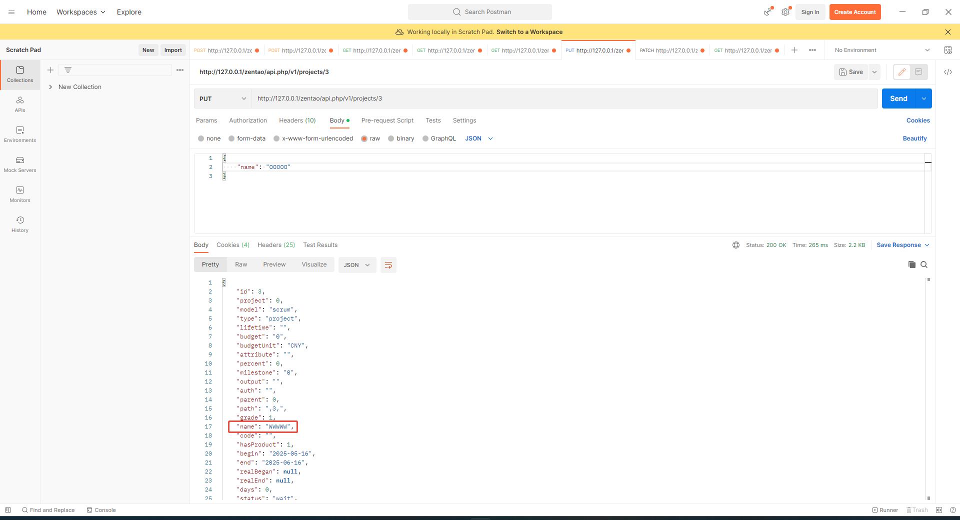Open the Save button dropdown arrow
The height and width of the screenshot is (520, 960).
[874, 72]
